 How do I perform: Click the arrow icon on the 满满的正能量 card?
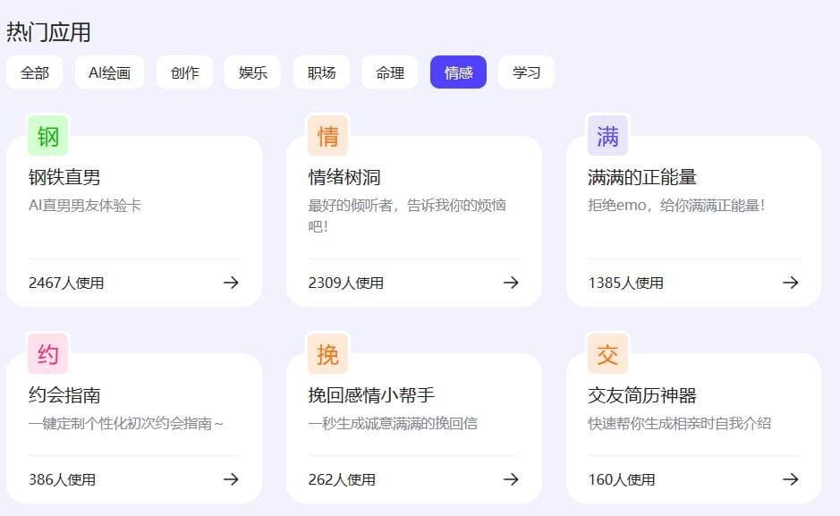click(x=791, y=283)
